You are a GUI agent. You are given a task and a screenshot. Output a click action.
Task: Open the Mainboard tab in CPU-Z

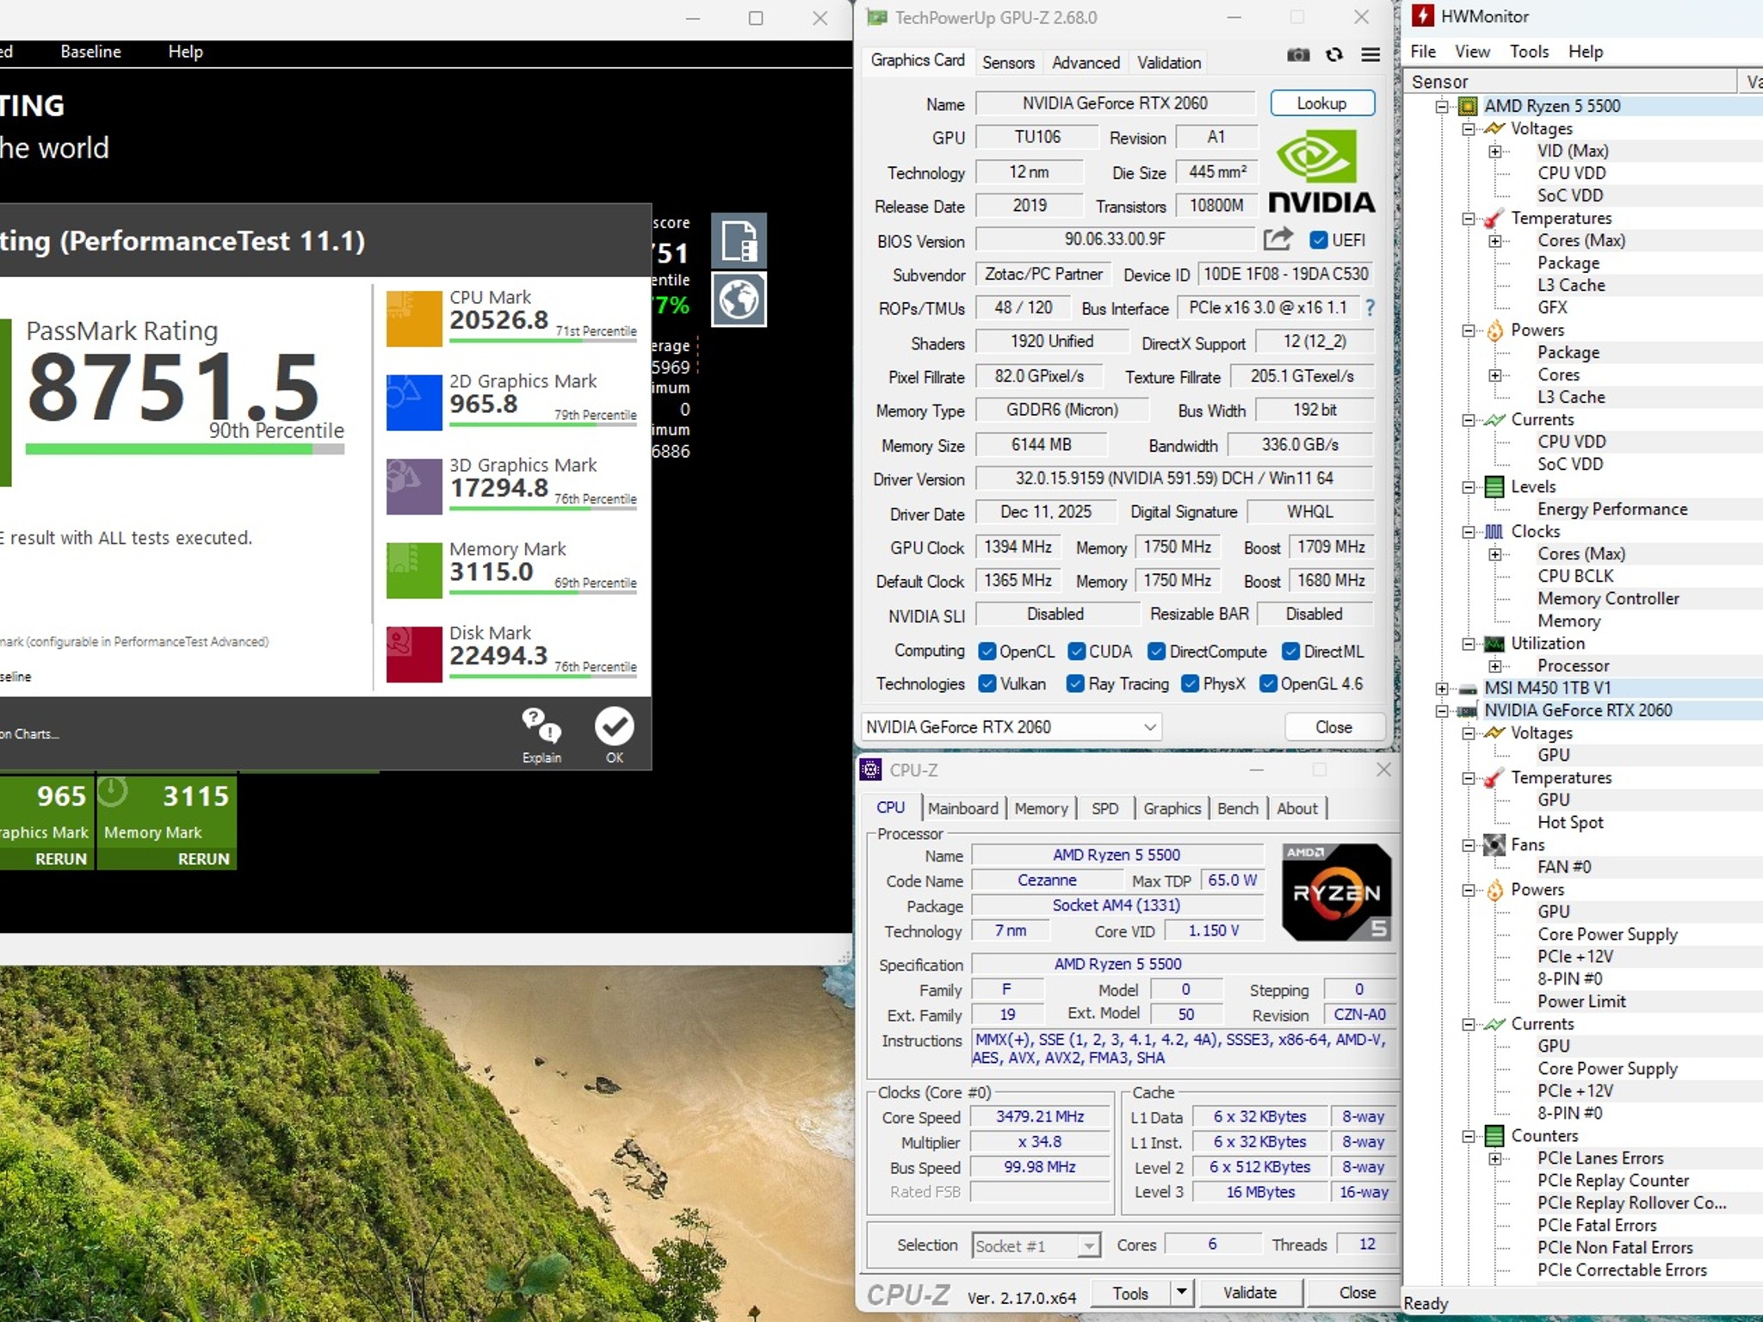coord(962,808)
